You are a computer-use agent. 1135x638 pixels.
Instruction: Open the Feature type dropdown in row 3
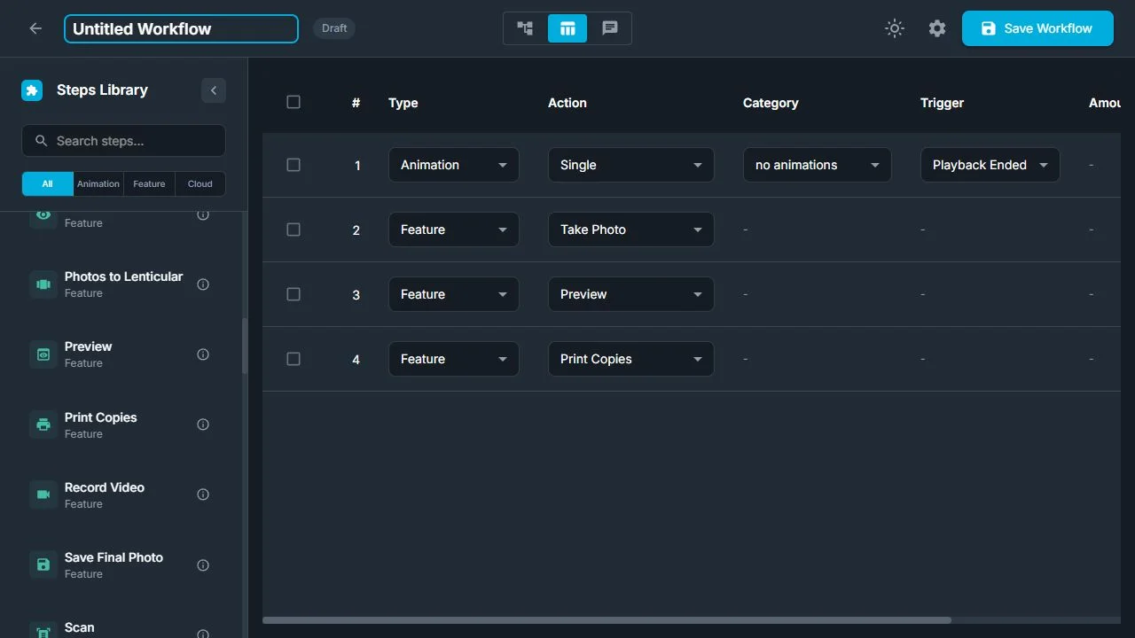[x=454, y=294]
